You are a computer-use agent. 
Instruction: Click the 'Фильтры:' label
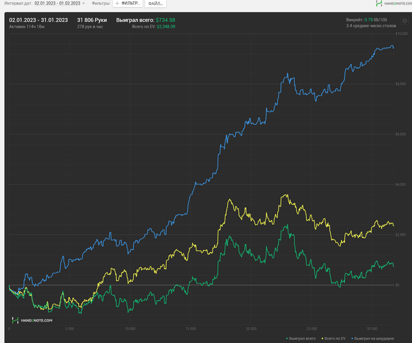[101, 4]
